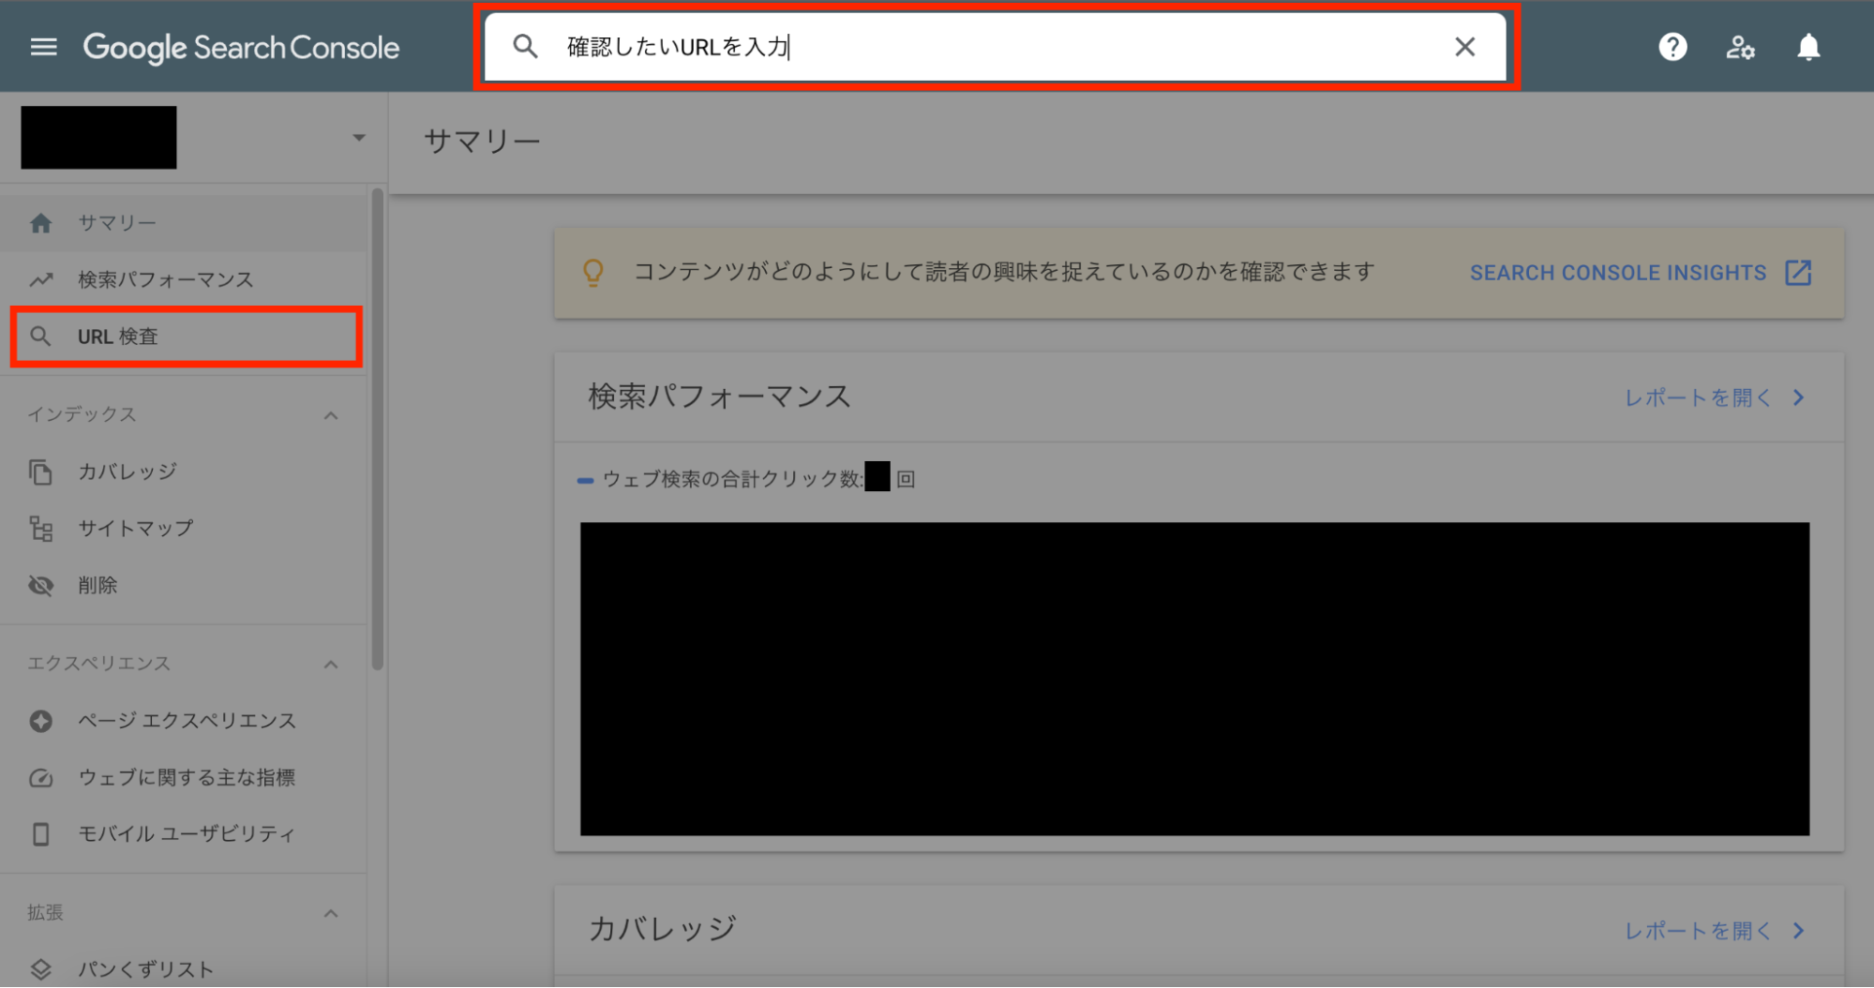Image resolution: width=1874 pixels, height=988 pixels.
Task: Open 削除 in the sidebar
Action: pos(184,586)
